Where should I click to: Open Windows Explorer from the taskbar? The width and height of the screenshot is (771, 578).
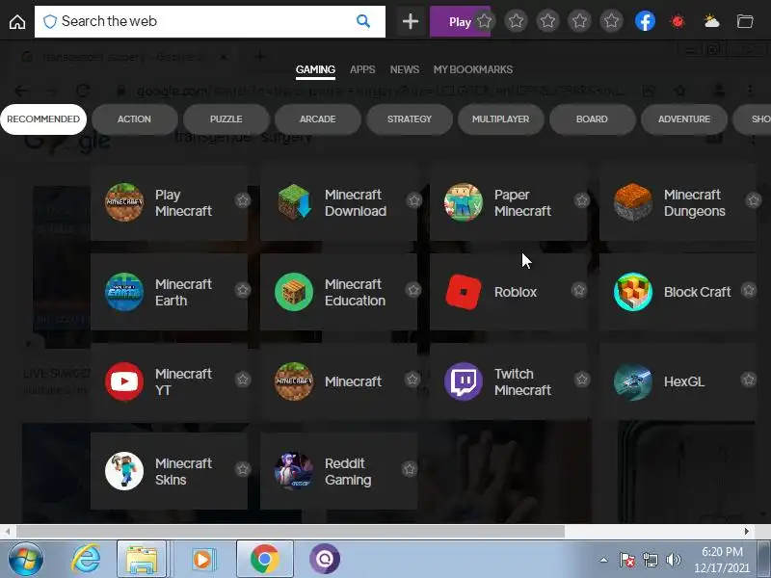(x=142, y=559)
